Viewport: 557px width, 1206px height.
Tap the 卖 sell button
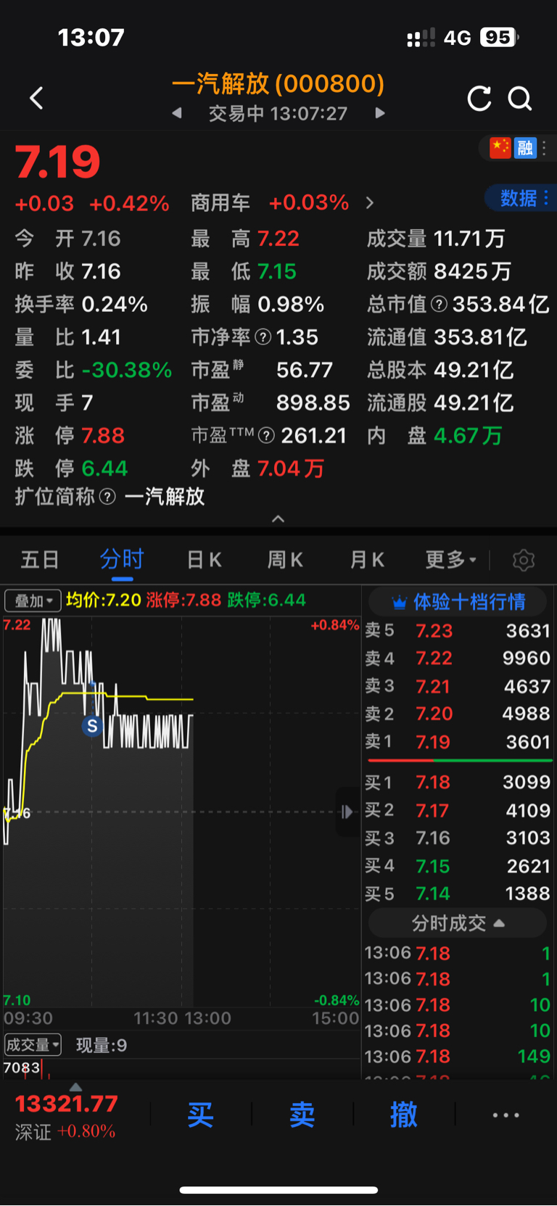[x=302, y=1115]
